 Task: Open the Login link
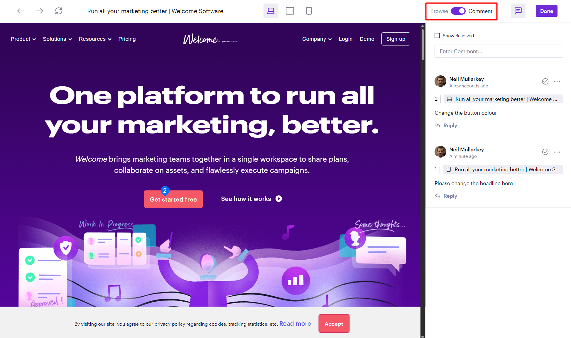click(x=345, y=39)
